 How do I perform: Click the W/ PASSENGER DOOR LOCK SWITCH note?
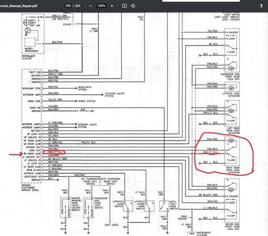point(90,181)
